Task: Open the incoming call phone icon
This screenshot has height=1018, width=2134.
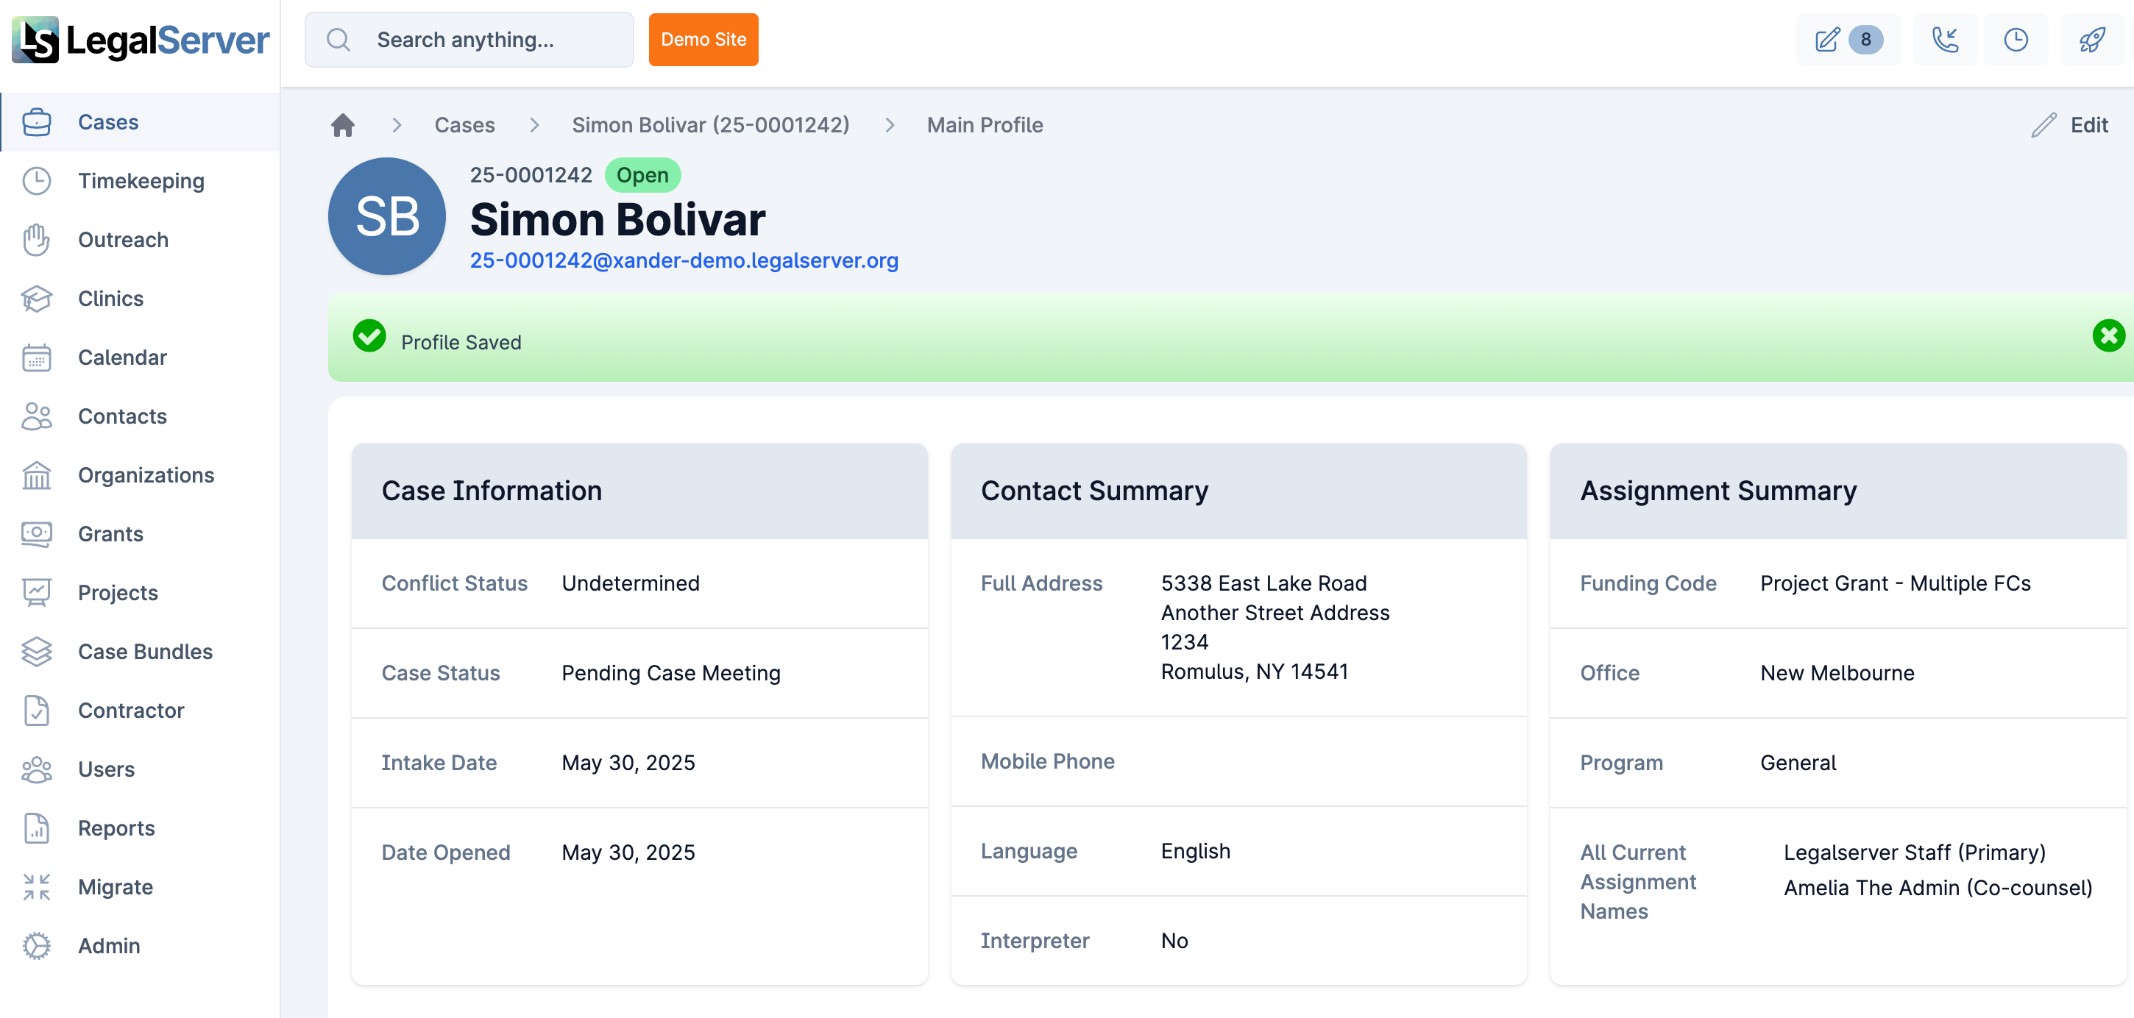Action: 1945,39
